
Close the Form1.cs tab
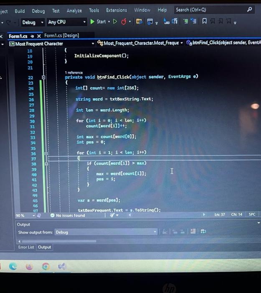pos(39,36)
